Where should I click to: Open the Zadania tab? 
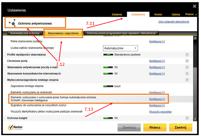tap(117, 14)
